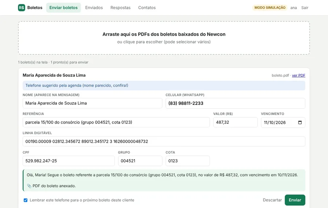Click Descartar to discard the boleto
This screenshot has height=208, width=328.
point(272,200)
